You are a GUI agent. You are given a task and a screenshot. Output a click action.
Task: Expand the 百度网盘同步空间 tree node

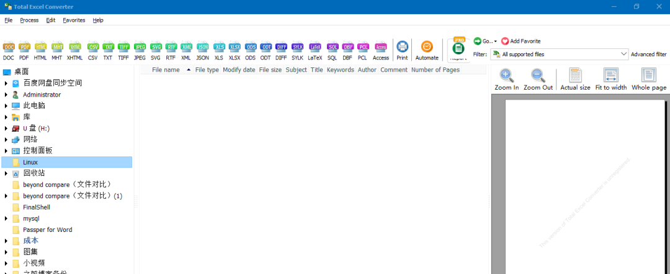6,83
